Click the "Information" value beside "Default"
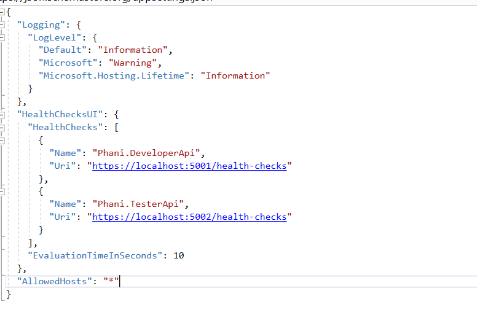477x326 pixels. (138, 50)
